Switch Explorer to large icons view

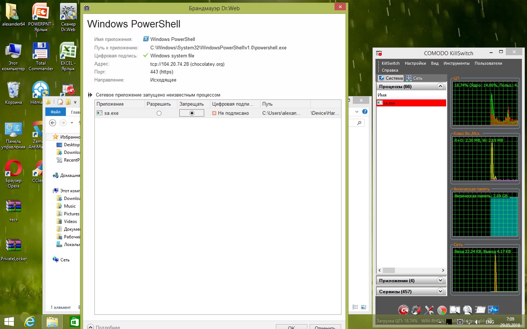click(x=363, y=307)
